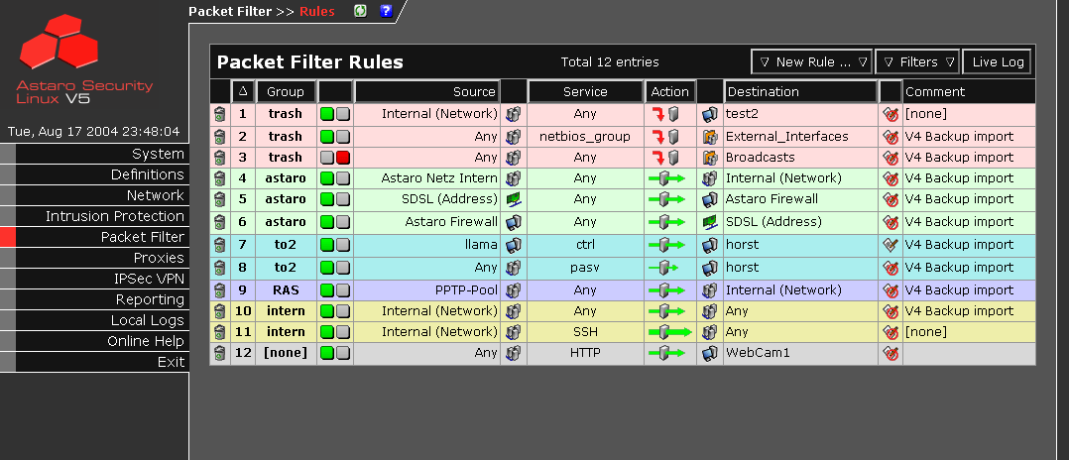Expand the New Rule dropdown
1069x460 pixels.
811,61
